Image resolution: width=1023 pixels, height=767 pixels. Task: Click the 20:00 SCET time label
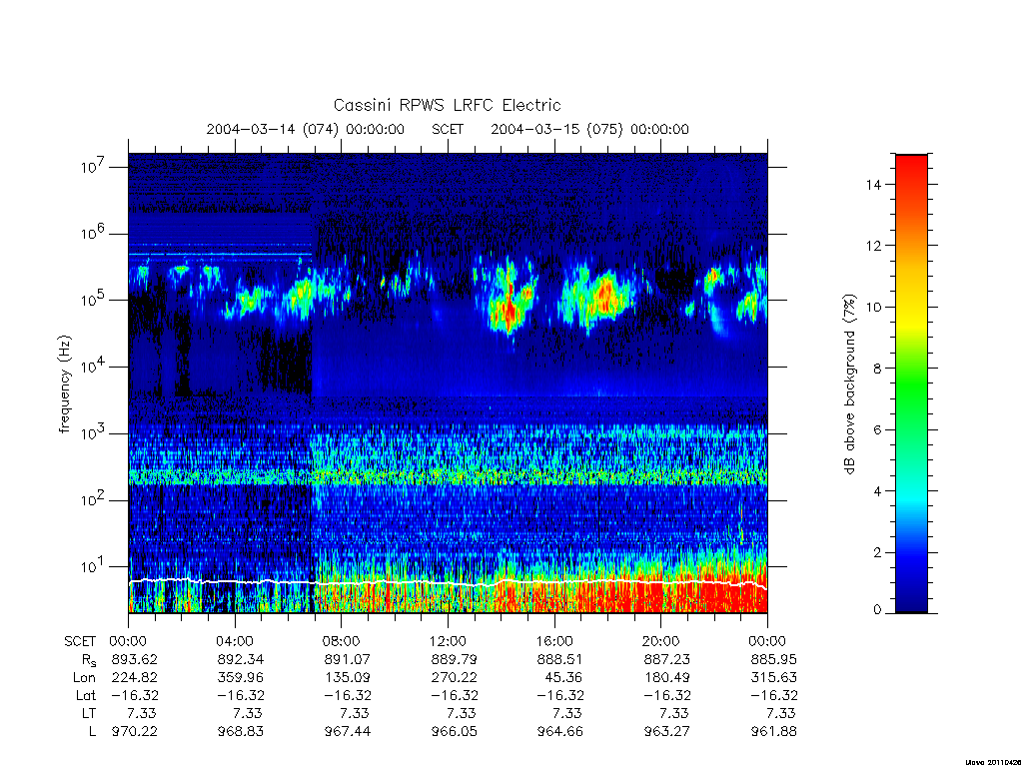661,641
